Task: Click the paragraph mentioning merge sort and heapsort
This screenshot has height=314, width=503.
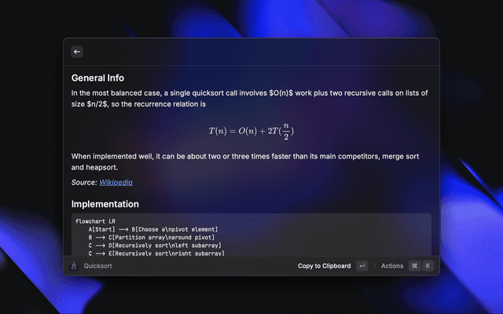Action: 249,162
